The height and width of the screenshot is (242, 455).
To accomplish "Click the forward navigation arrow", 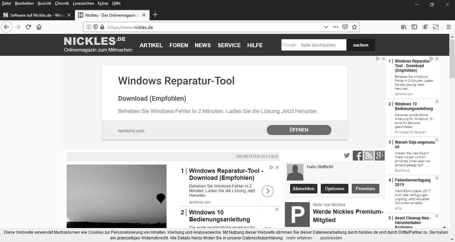I will pyautogui.click(x=18, y=27).
